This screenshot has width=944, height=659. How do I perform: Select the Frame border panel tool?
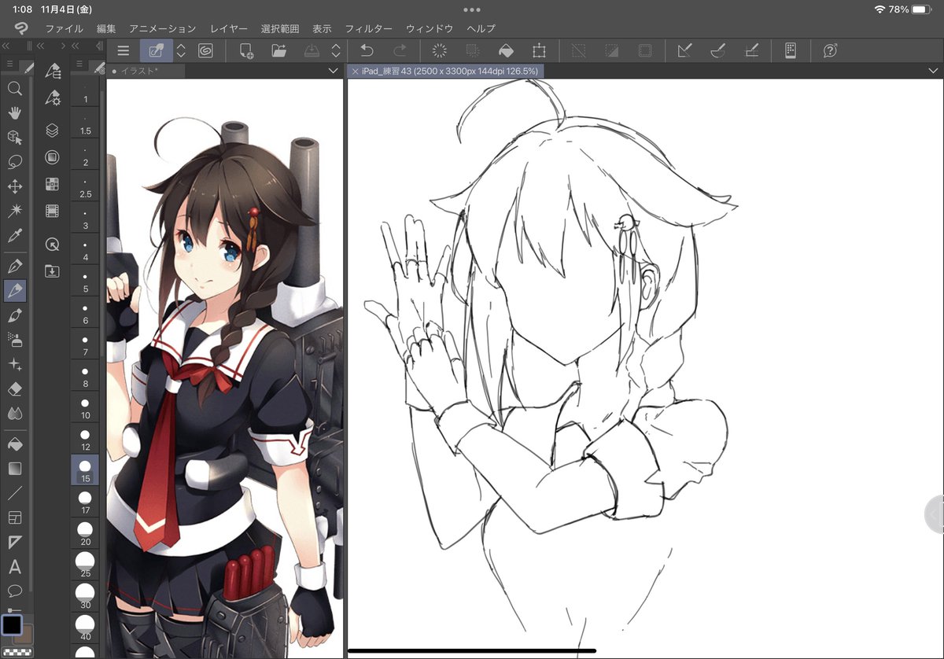pos(14,517)
